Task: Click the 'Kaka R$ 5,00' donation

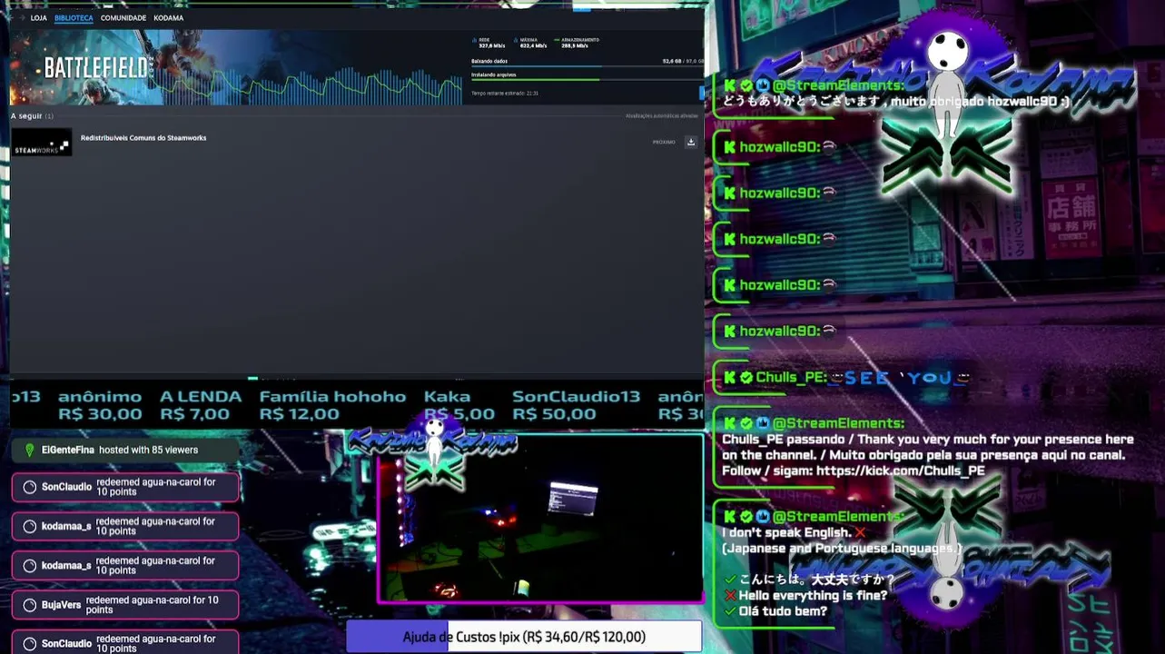Action: click(x=459, y=405)
